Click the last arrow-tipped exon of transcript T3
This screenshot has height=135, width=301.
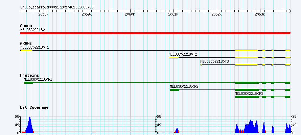pyautogui.click(x=288, y=65)
